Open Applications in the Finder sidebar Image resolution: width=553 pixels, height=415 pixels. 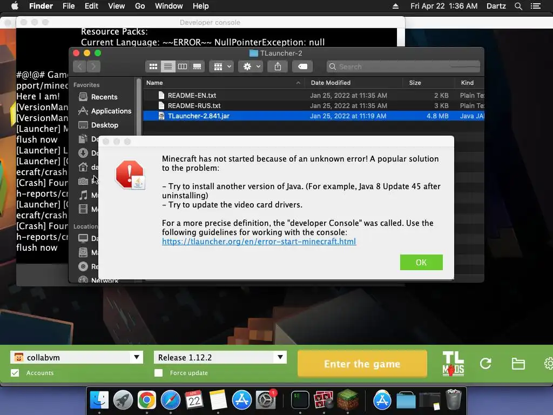click(x=104, y=111)
